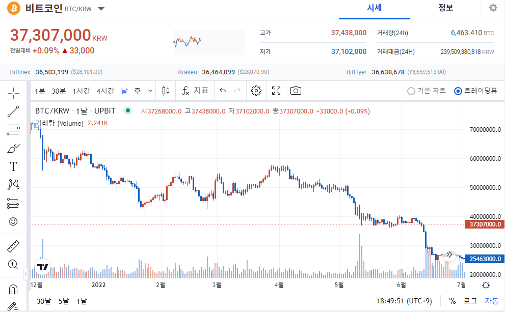The height and width of the screenshot is (312, 505).
Task: Set chart range to 5날
Action: [x=64, y=301]
